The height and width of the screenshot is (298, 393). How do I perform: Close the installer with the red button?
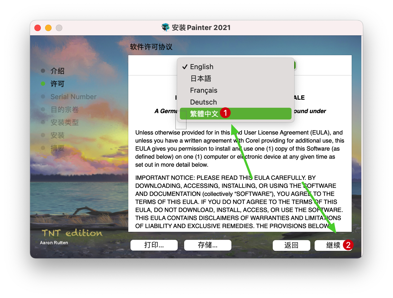click(38, 28)
